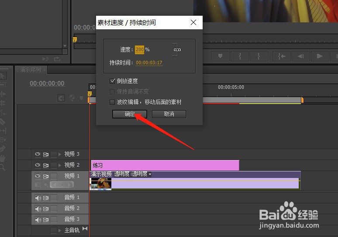Viewport: 338px width, 237px height.
Task: Click the 速度 value 200 field
Action: click(139, 50)
